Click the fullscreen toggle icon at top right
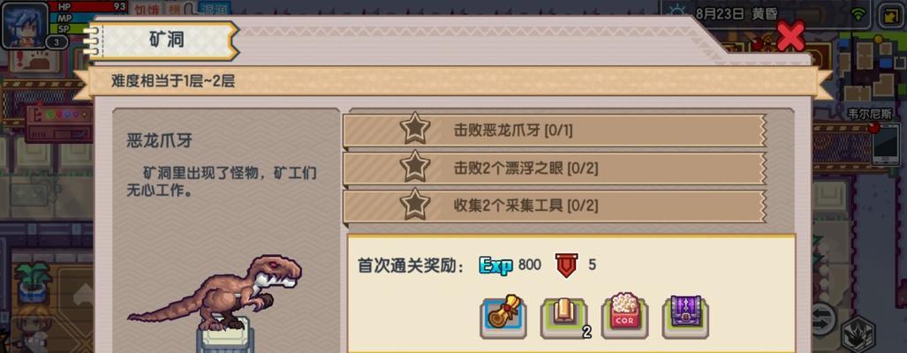This screenshot has width=907, height=353. (889, 15)
